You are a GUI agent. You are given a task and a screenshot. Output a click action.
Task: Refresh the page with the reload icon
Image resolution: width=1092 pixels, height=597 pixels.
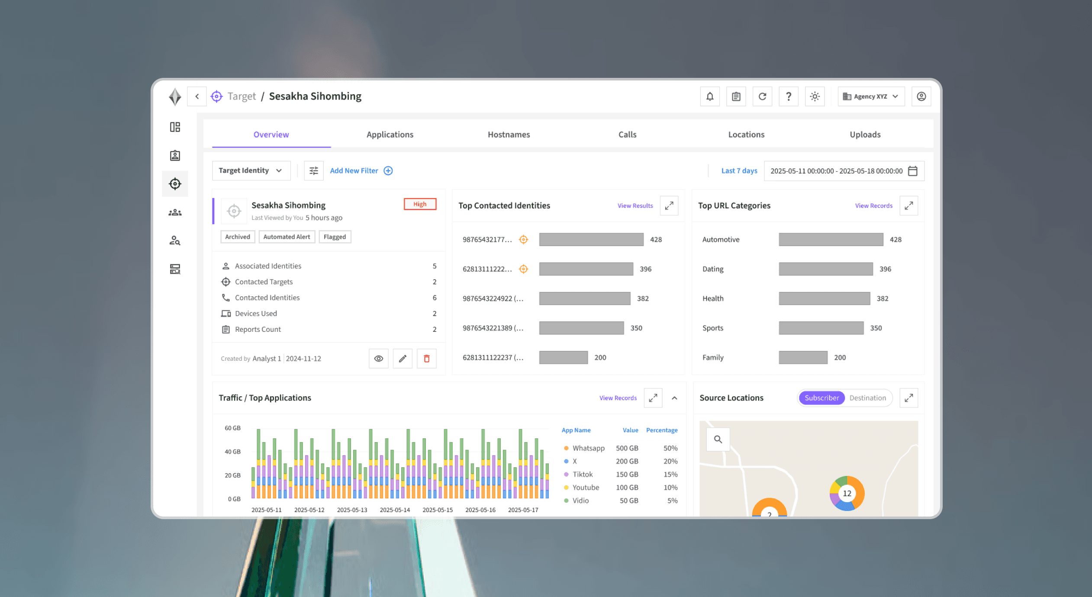(762, 96)
